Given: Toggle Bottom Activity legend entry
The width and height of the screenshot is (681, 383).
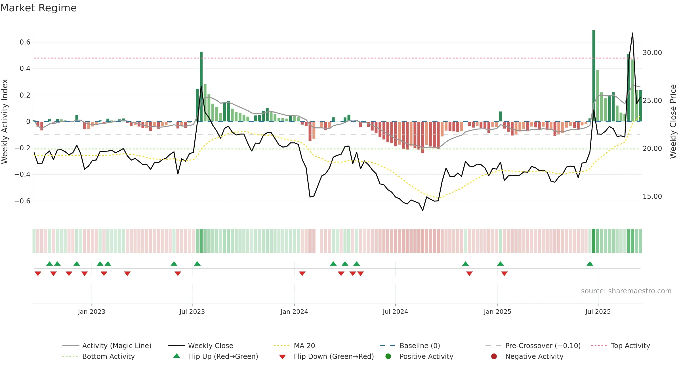Looking at the screenshot, I should [98, 356].
